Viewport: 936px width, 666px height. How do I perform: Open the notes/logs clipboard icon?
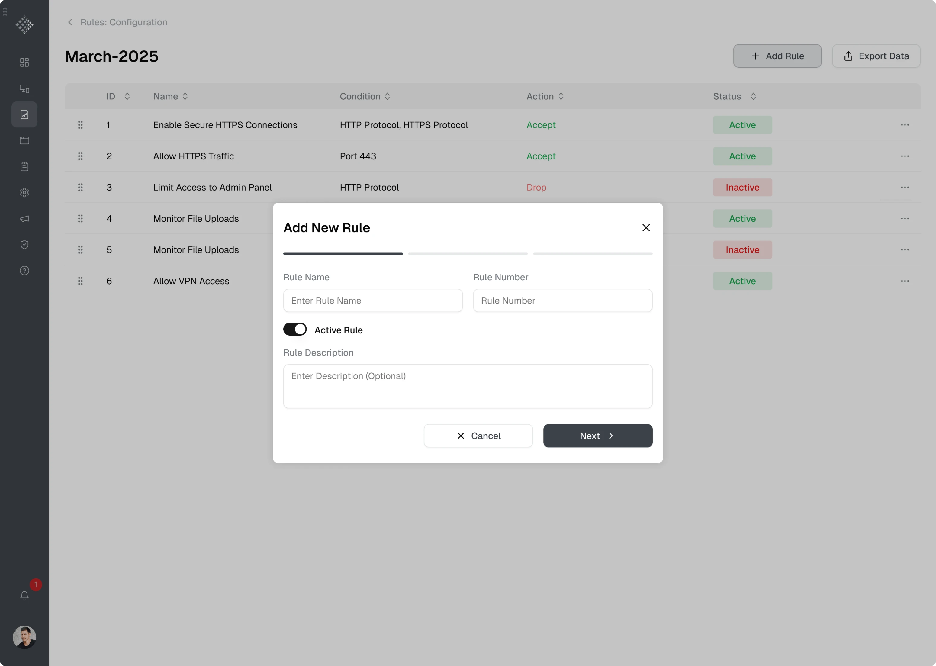(x=24, y=166)
